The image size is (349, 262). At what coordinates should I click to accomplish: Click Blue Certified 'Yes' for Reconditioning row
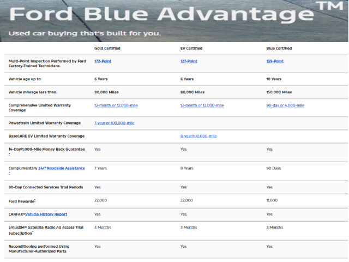[x=269, y=246]
